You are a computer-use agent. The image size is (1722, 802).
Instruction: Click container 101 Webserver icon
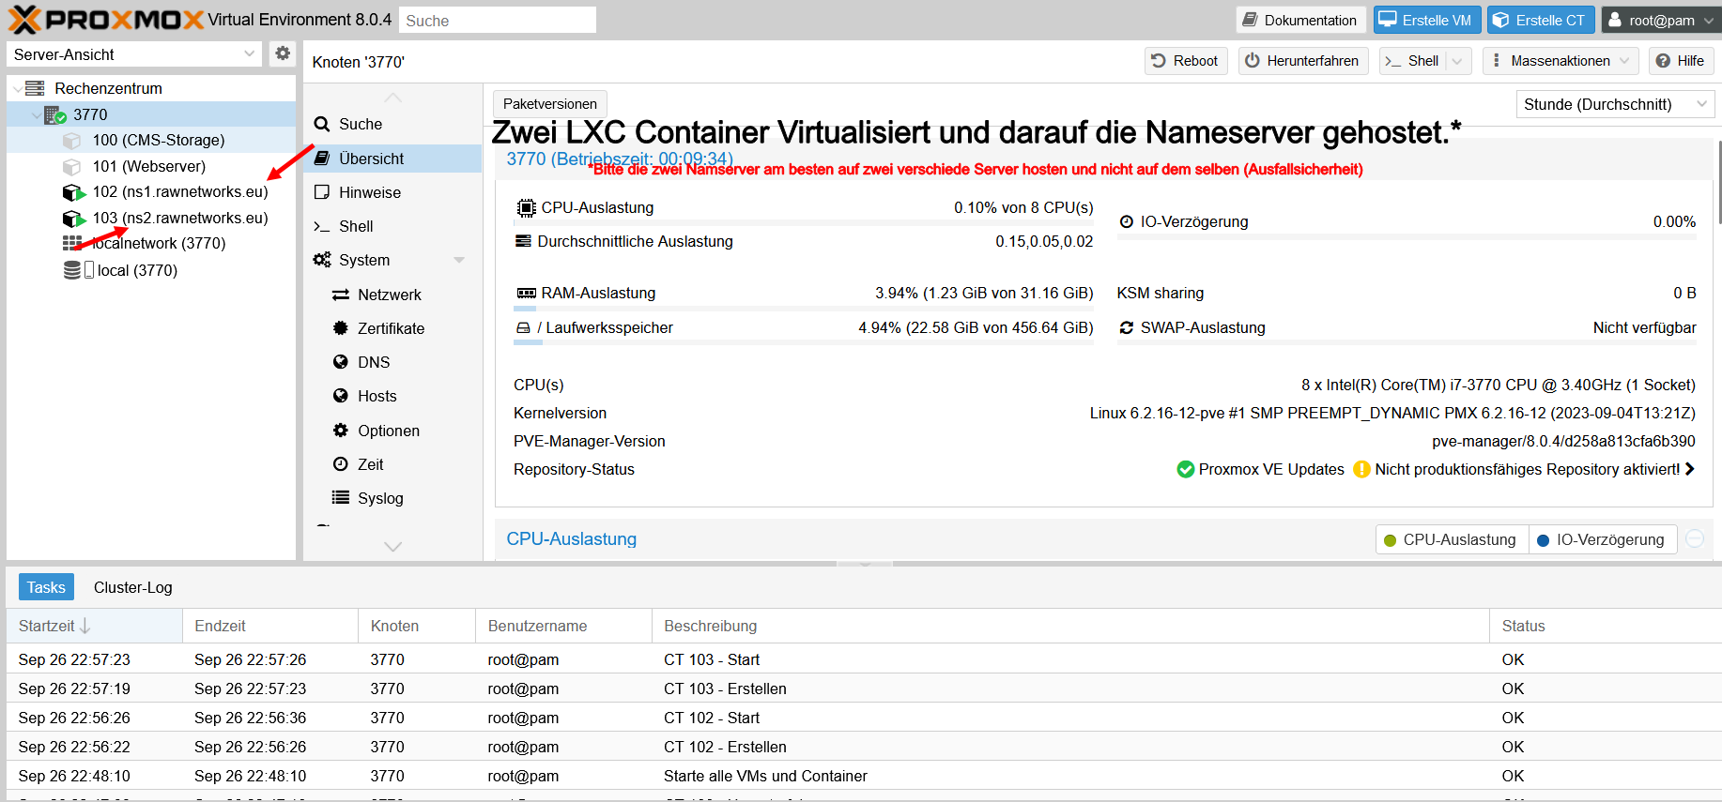[71, 167]
